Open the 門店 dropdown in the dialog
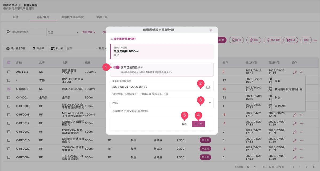This screenshot has height=171, width=320. pos(162,103)
